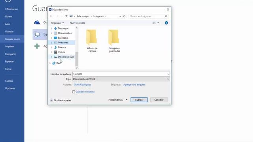
Task: Select Cerrar in the backstage menu
Action: coord(8,69)
